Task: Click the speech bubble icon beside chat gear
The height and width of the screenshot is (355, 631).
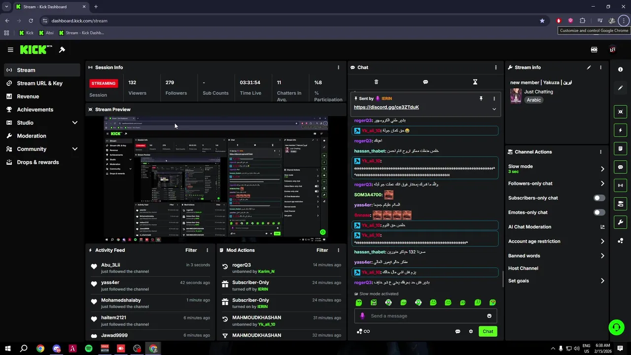Action: 457,331
